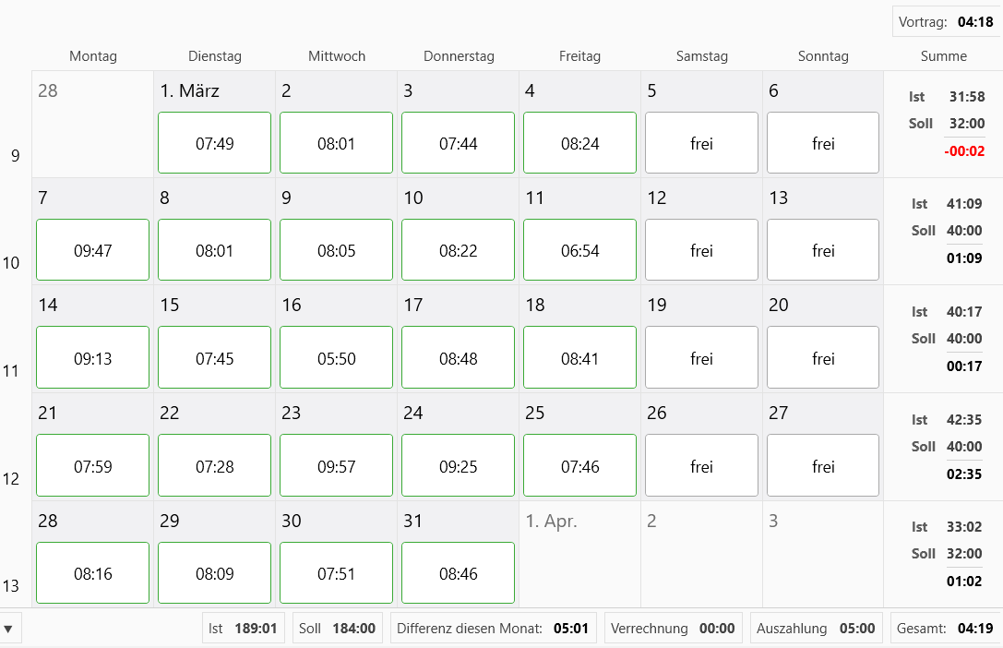Click the frei box on Sonntag the 27th
Image resolution: width=1003 pixels, height=648 pixels.
[x=823, y=465]
